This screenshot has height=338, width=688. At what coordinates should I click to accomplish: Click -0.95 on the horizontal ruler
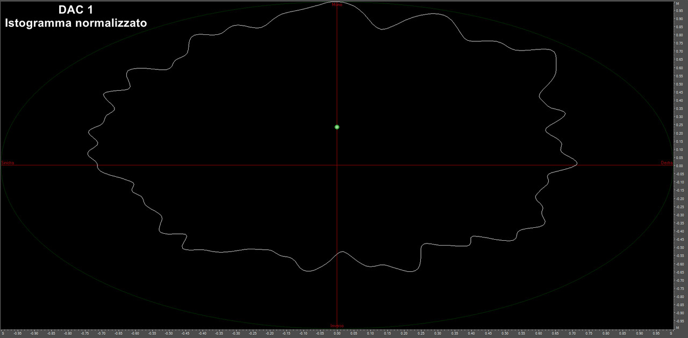(17, 334)
